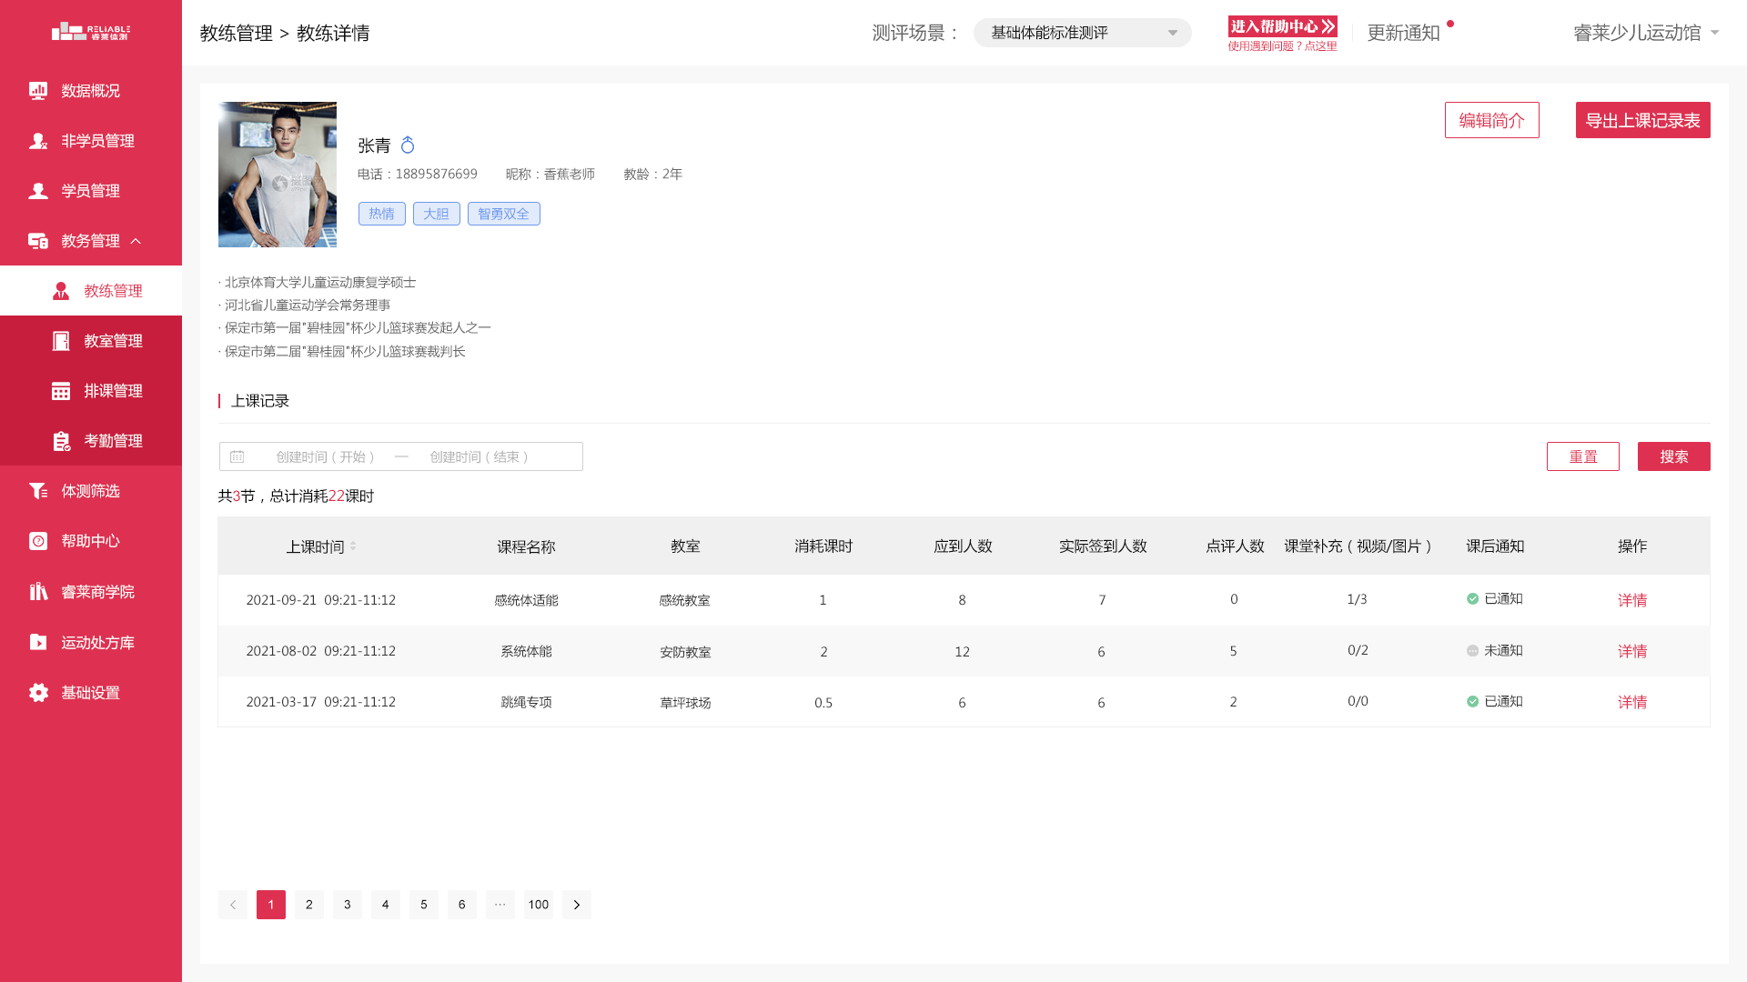The width and height of the screenshot is (1747, 982).
Task: Click the 体测筛选 filter icon
Action: click(x=38, y=491)
